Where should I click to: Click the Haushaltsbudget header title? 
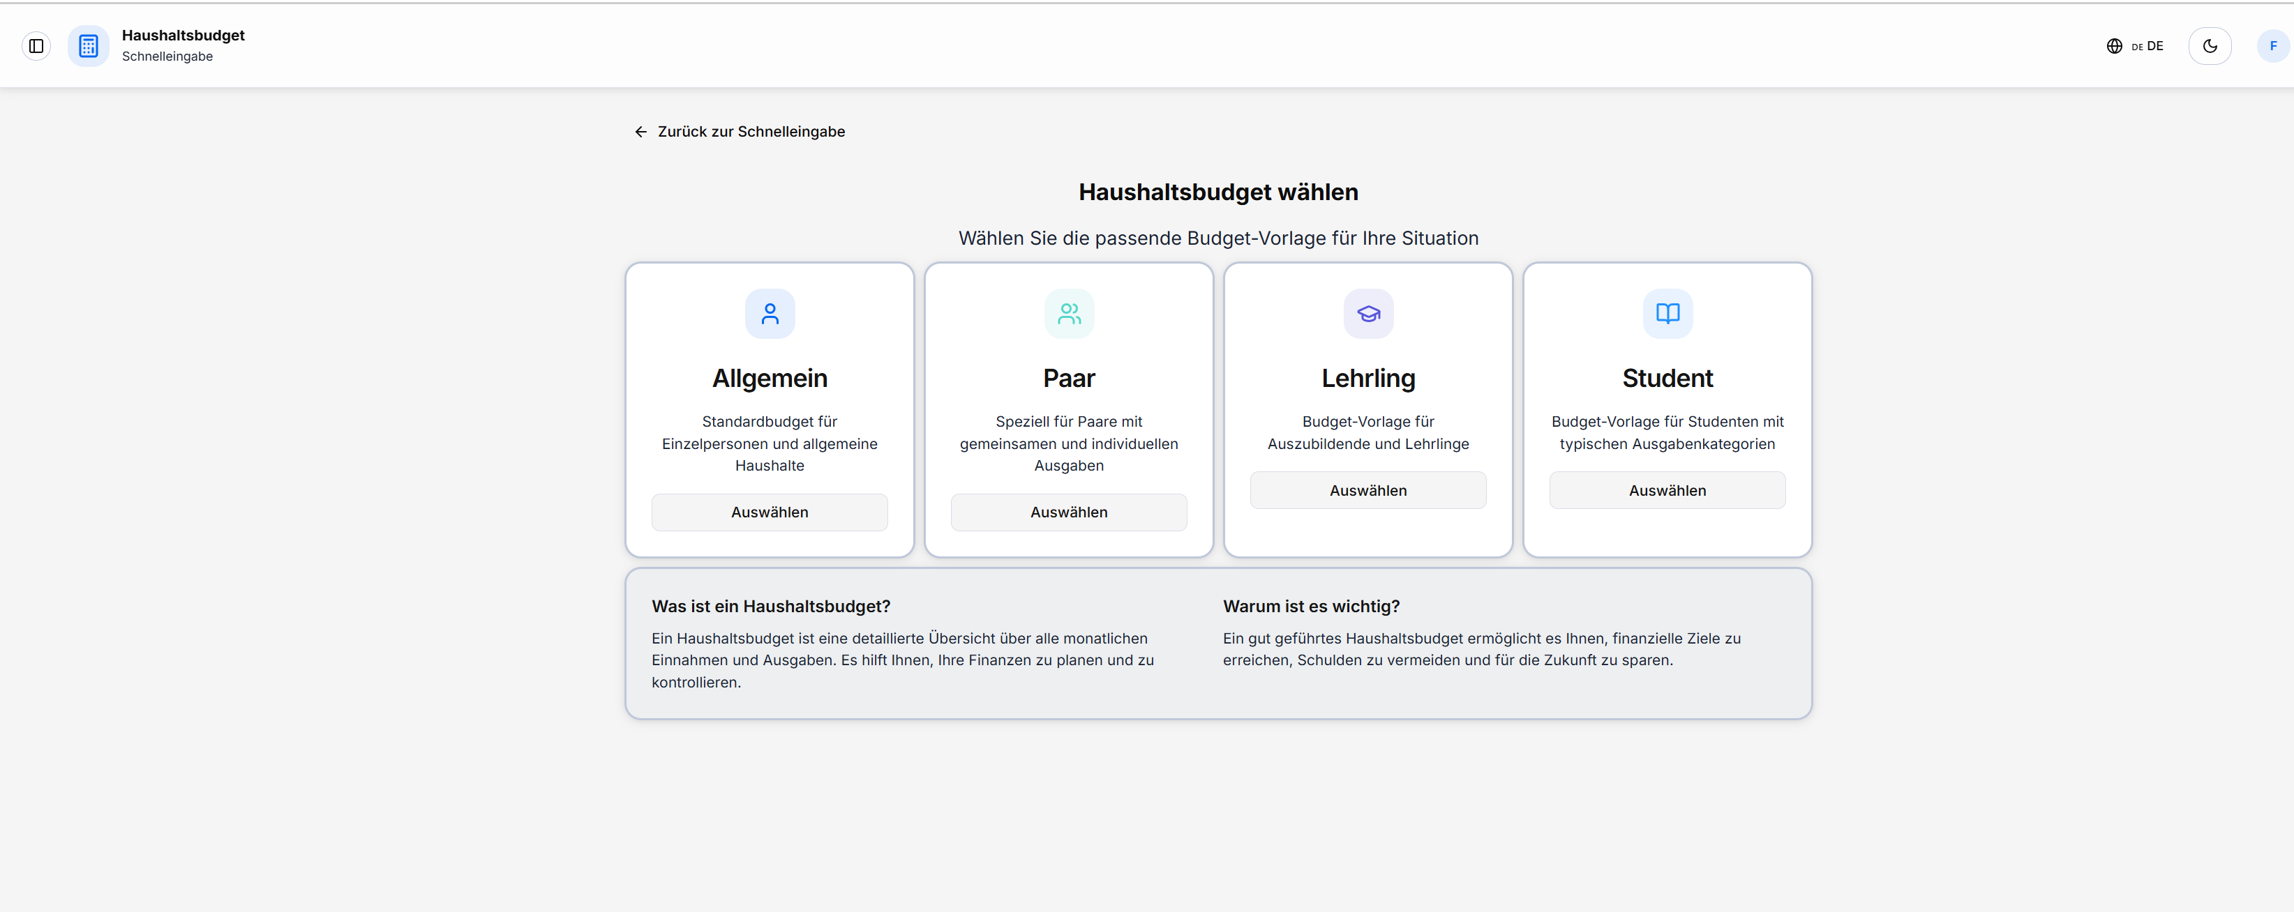coord(183,36)
